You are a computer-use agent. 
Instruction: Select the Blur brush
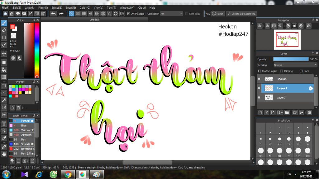22,126
